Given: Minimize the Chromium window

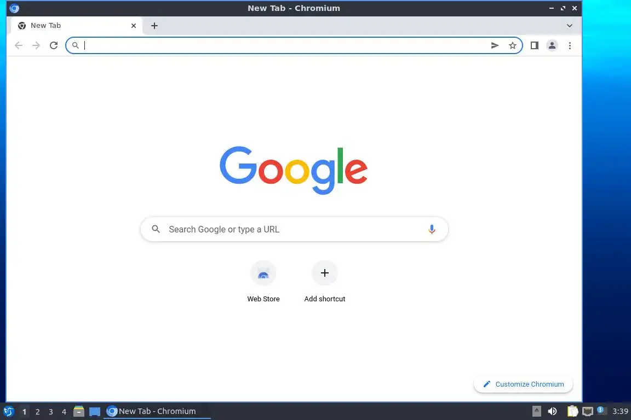Looking at the screenshot, I should pos(552,8).
